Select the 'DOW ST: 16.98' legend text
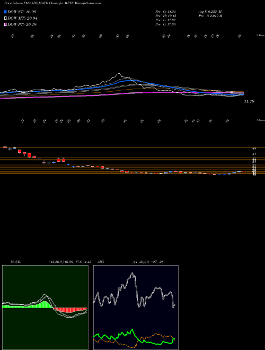The image size is (265, 350). click(22, 12)
